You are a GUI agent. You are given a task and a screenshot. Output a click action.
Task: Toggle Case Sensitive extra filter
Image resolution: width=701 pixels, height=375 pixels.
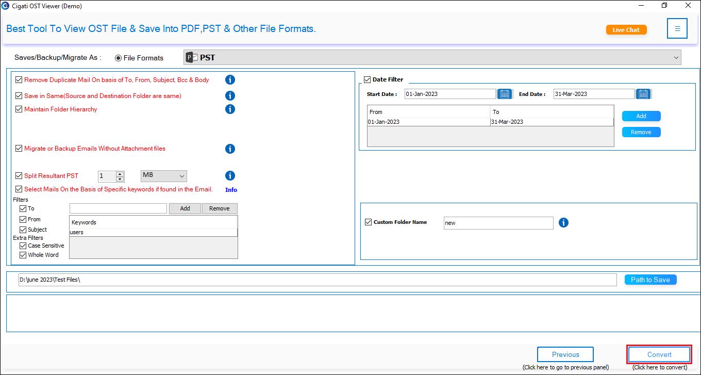point(23,246)
